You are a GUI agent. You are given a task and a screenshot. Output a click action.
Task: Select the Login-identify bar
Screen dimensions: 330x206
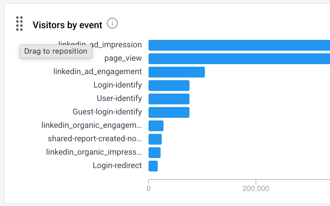(169, 86)
